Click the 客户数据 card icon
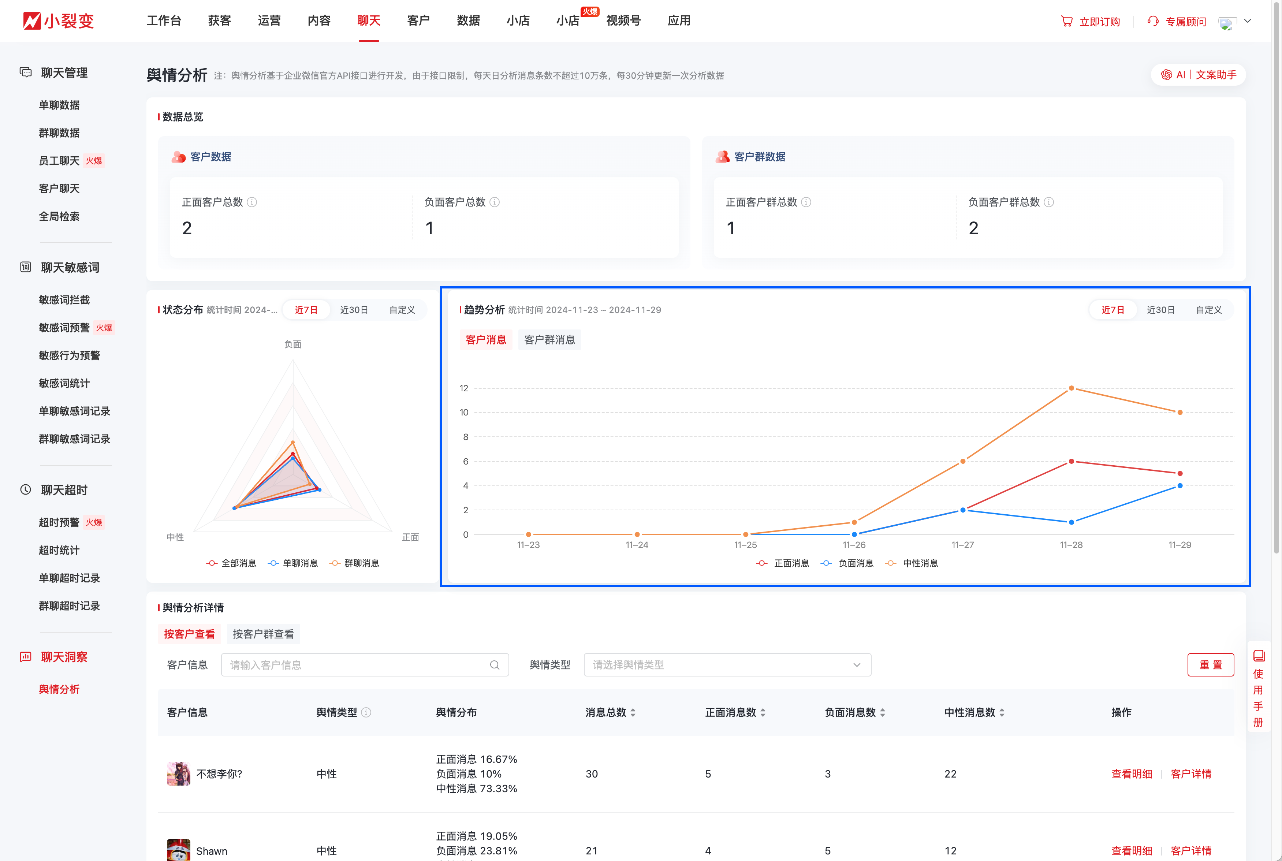 pyautogui.click(x=178, y=157)
